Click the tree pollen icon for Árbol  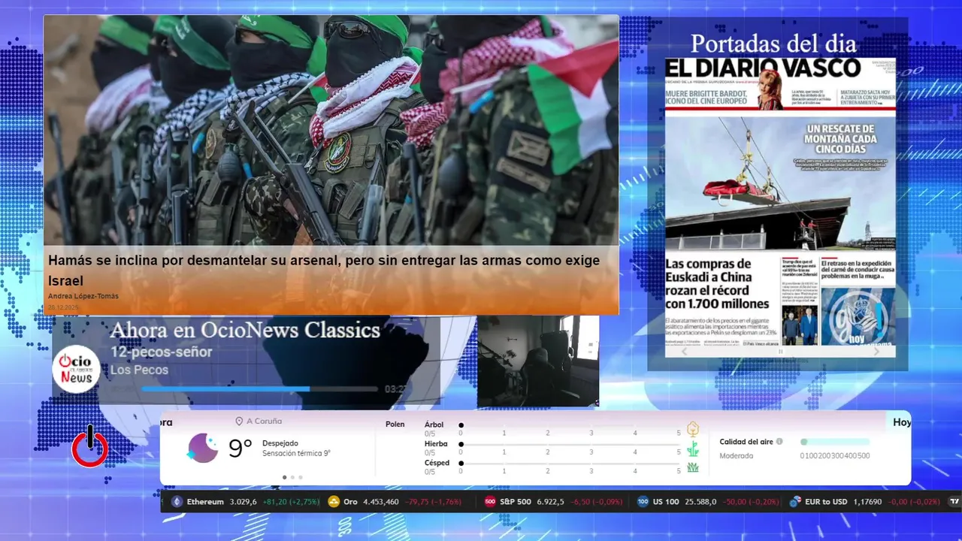coord(693,429)
